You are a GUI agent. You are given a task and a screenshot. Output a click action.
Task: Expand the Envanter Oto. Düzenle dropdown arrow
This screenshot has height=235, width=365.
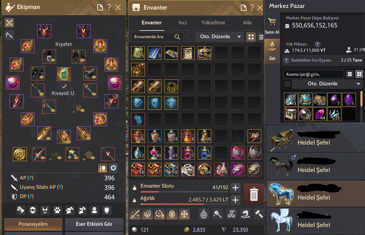tap(239, 37)
